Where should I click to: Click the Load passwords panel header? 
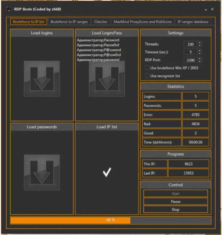(x=42, y=127)
